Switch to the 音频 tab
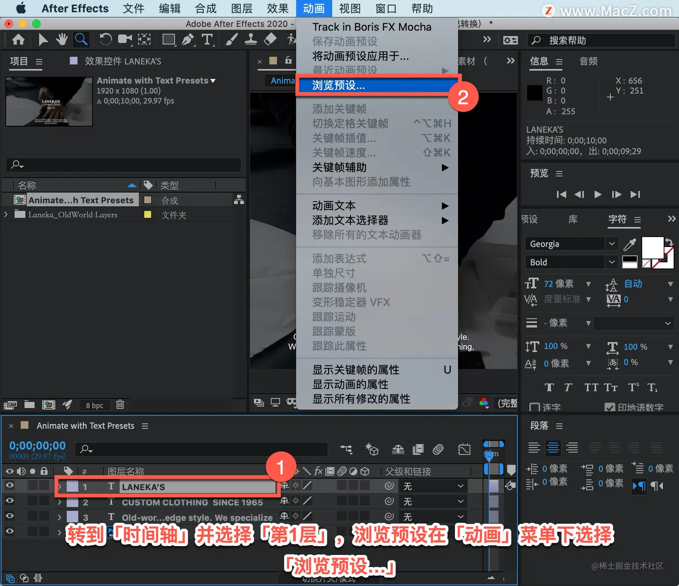This screenshot has height=586, width=679. 588,61
